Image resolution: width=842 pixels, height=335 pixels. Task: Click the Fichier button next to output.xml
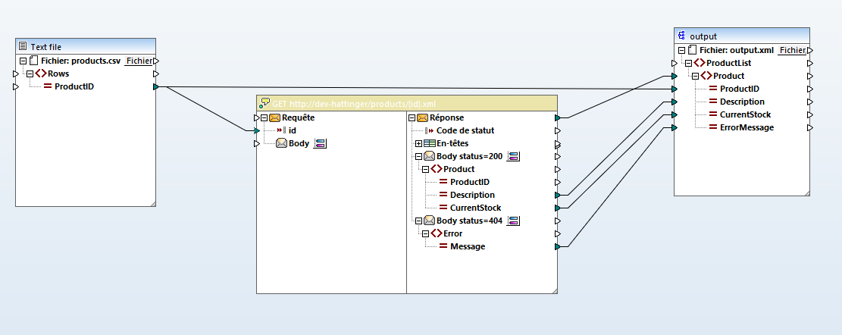tap(793, 50)
